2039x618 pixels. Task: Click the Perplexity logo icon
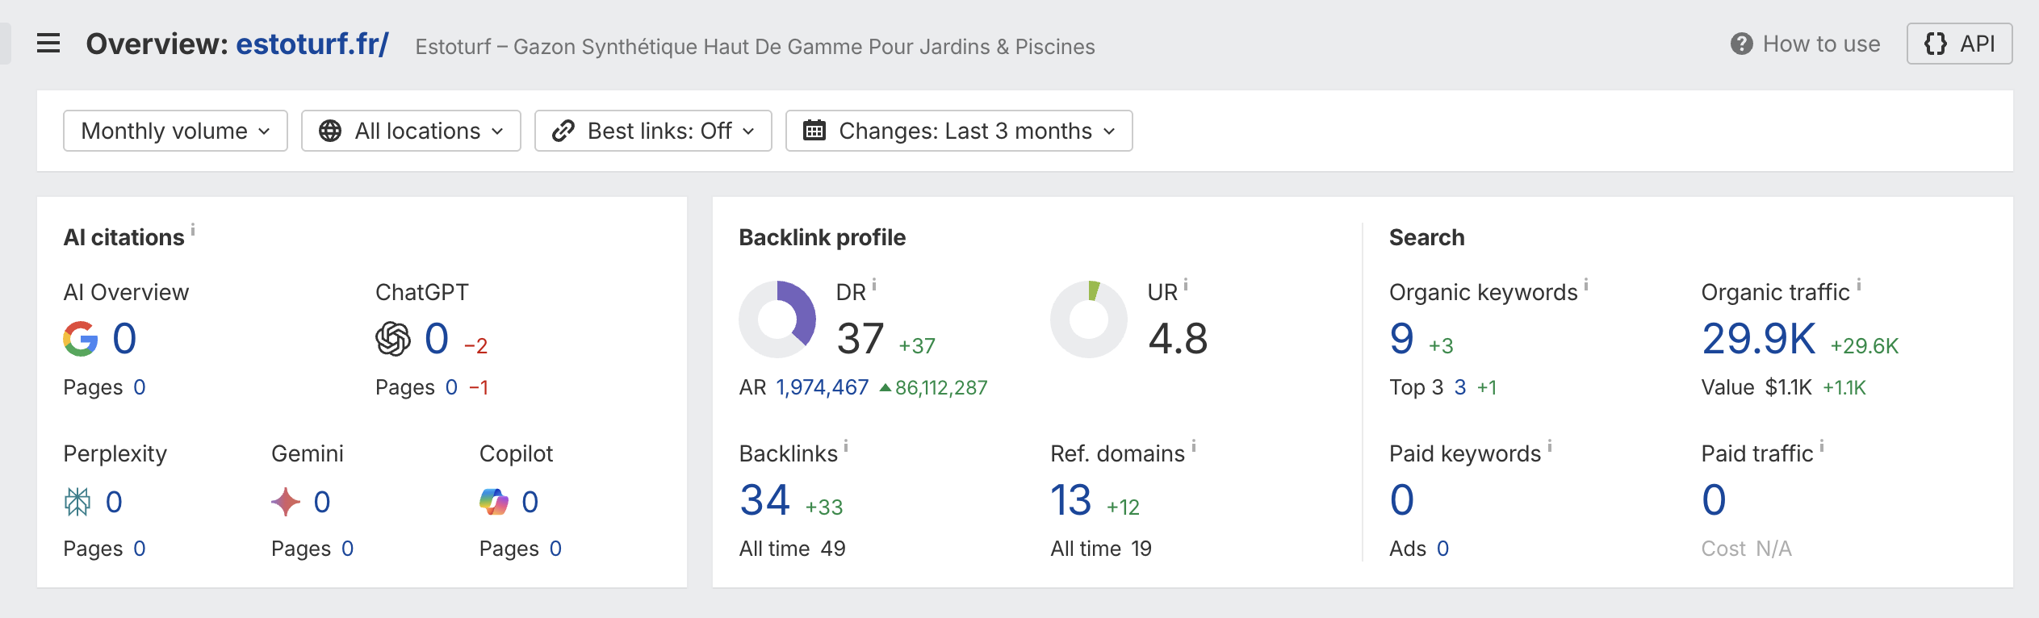pyautogui.click(x=77, y=502)
